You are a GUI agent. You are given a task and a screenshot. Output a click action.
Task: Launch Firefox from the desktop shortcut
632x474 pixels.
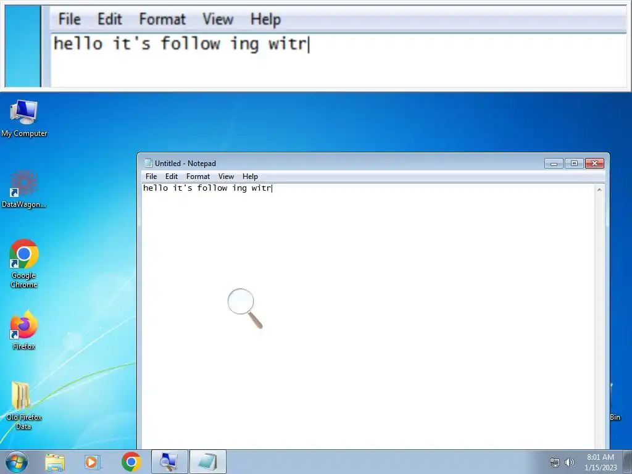[x=24, y=330]
